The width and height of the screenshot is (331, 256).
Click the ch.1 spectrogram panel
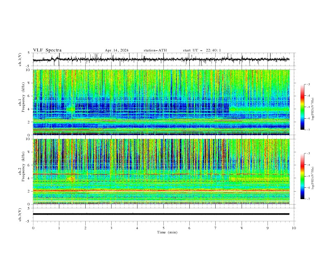click(x=161, y=102)
